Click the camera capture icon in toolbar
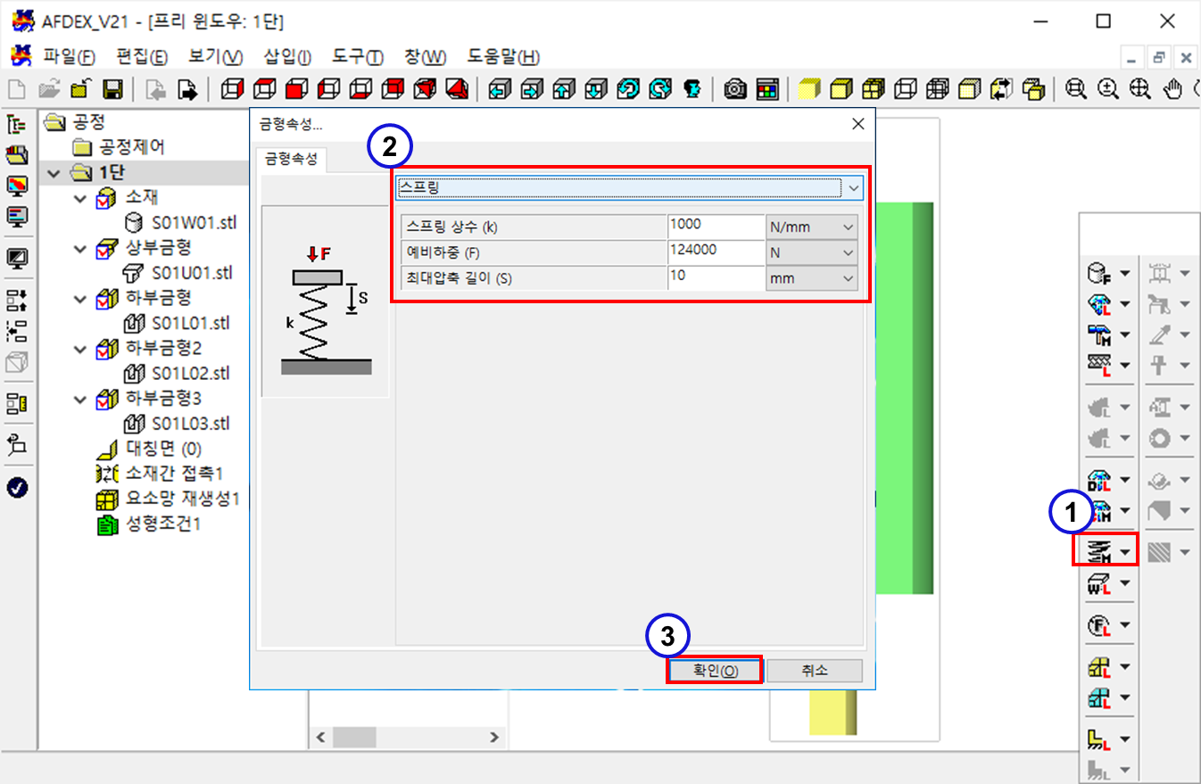Image resolution: width=1201 pixels, height=784 pixels. tap(735, 89)
